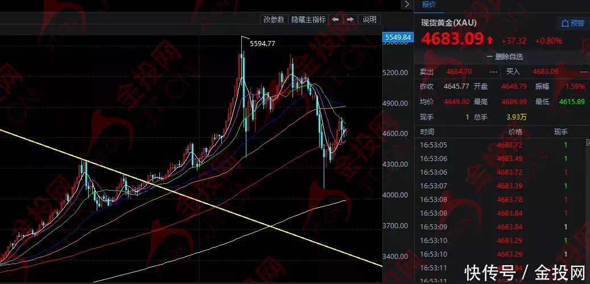Viewport: 590px width, 284px height.
Task: Select the 买入 buy price 4683.09
Action: [545, 72]
